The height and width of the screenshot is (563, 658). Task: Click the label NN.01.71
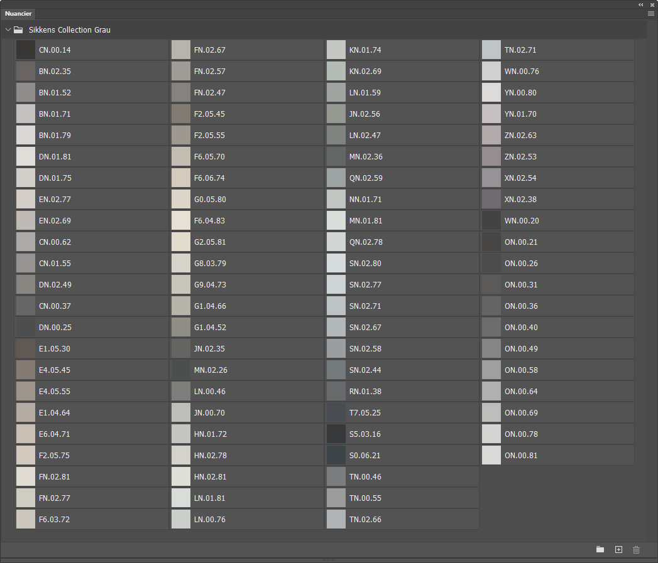coord(366,199)
